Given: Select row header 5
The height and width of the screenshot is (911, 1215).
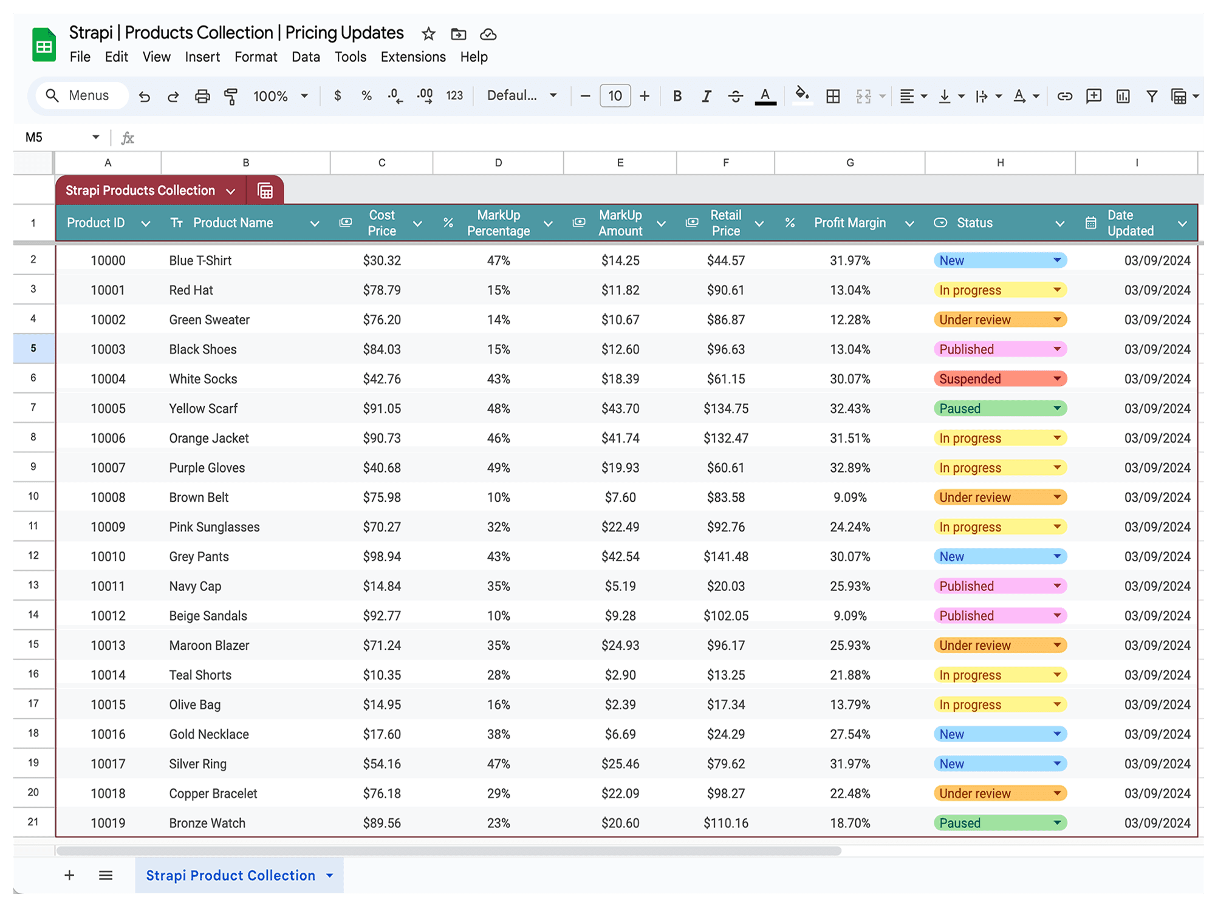Looking at the screenshot, I should 33,349.
